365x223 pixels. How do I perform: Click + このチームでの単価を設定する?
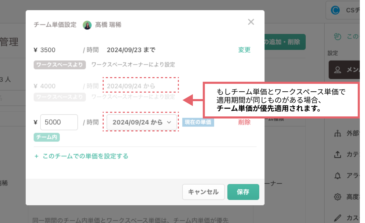tap(82, 156)
